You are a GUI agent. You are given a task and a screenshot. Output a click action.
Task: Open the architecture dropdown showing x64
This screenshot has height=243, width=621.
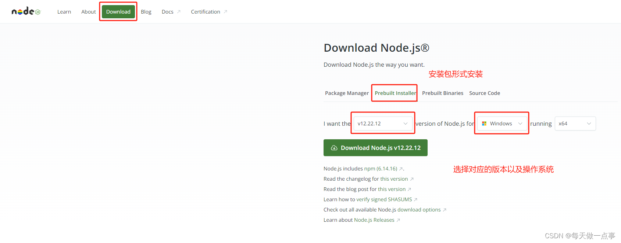pos(575,123)
